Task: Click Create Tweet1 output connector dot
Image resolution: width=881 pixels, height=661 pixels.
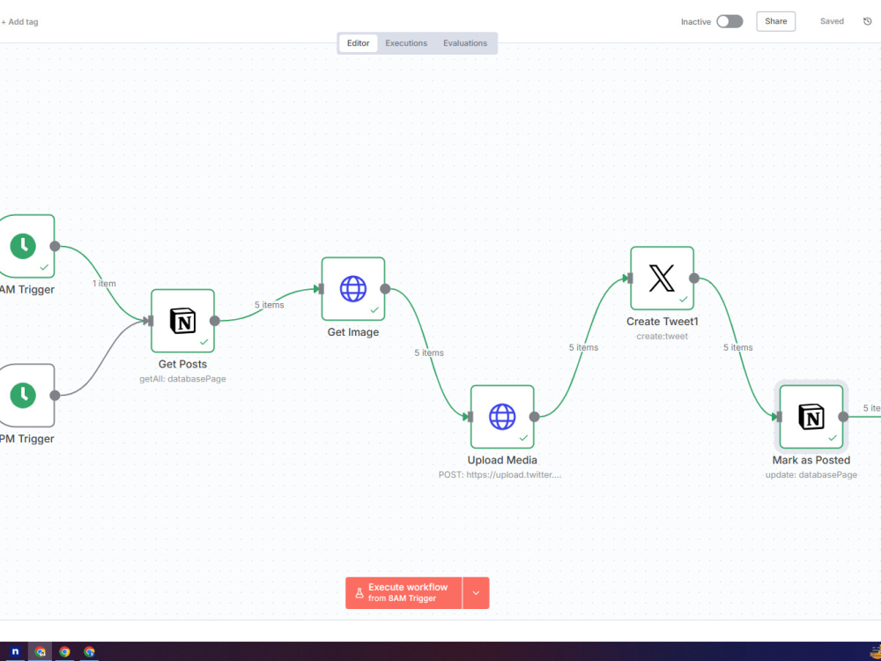Action: pos(694,279)
